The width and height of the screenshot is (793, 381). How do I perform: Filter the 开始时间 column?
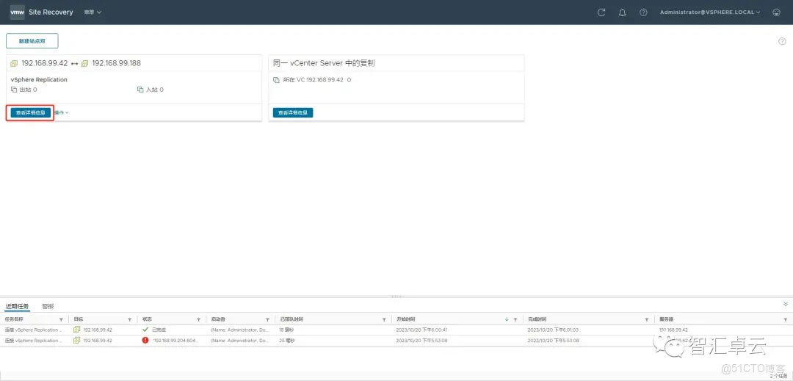tap(515, 320)
